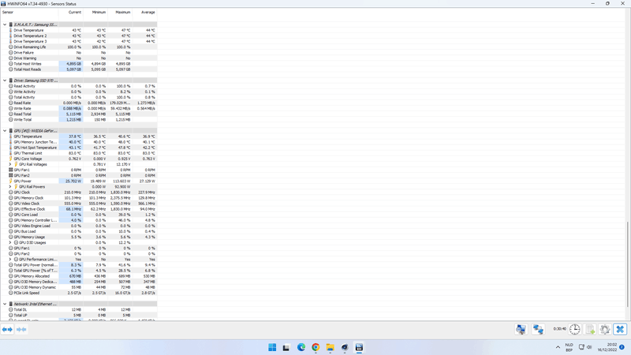Click the Sensor column header
Image resolution: width=631 pixels, height=355 pixels.
pyautogui.click(x=29, y=12)
